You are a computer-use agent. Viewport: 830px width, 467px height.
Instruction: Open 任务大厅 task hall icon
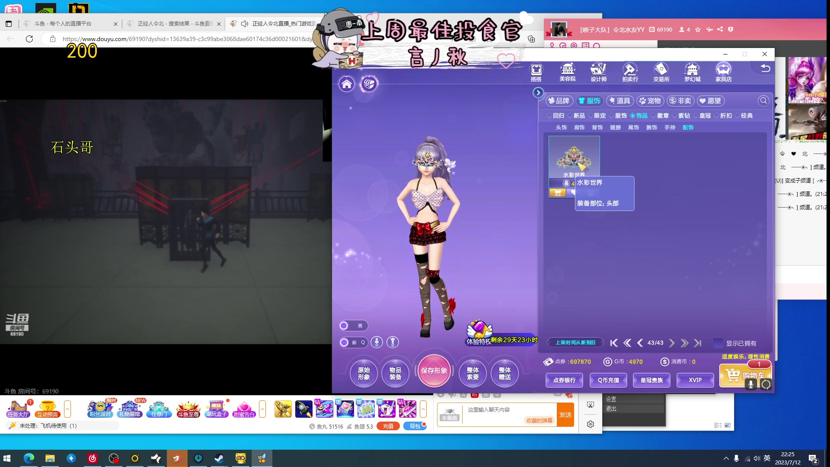pos(18,409)
